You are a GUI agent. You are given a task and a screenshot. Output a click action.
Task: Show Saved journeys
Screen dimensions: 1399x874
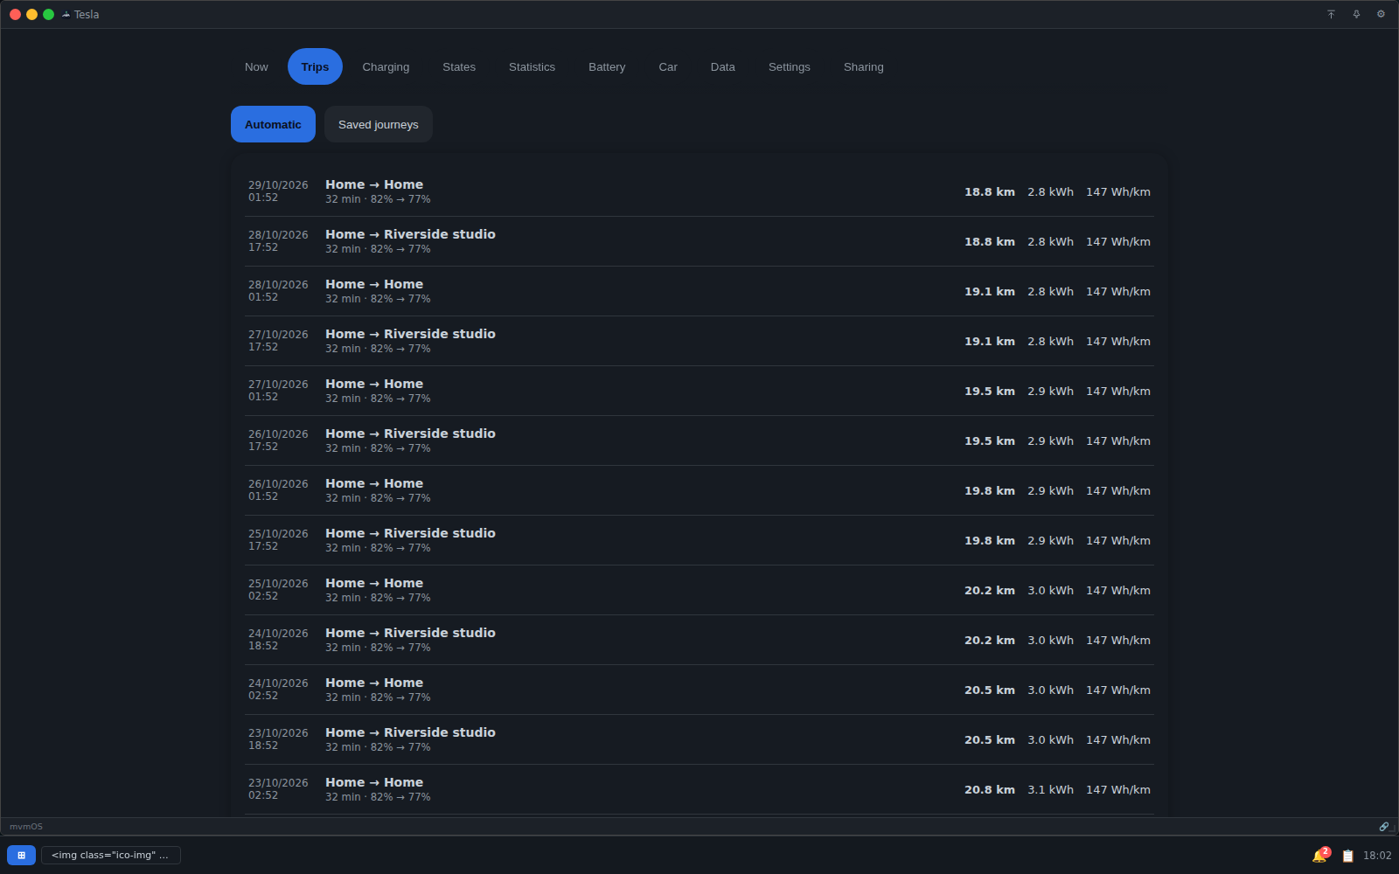pos(379,124)
